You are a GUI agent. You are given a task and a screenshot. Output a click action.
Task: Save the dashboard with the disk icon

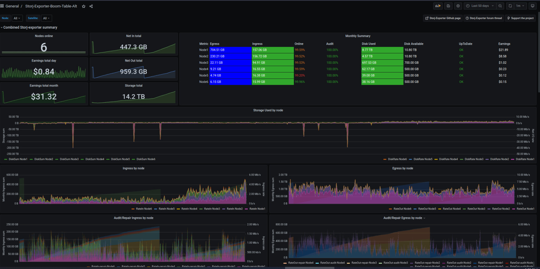pyautogui.click(x=448, y=6)
